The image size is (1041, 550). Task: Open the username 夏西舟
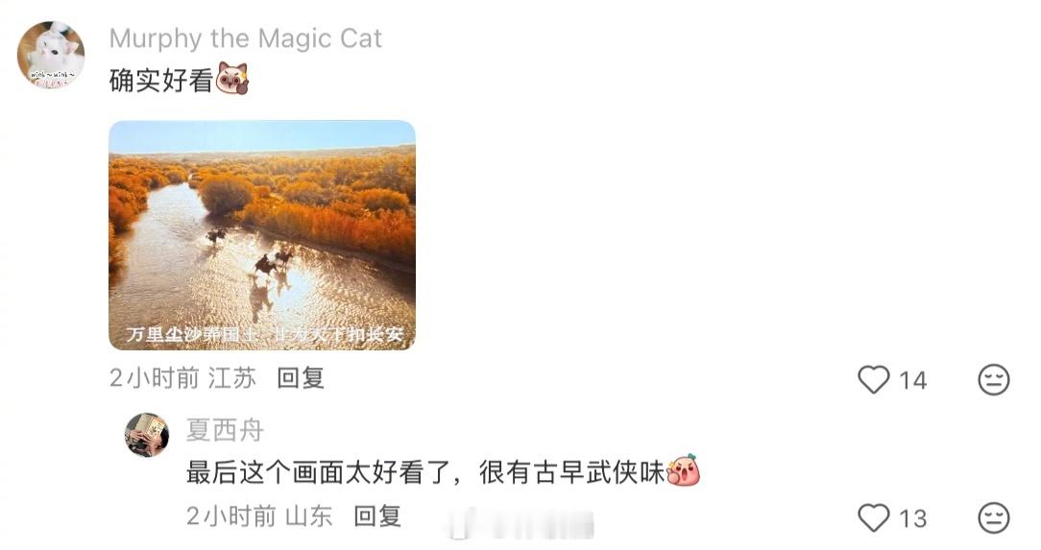click(225, 430)
